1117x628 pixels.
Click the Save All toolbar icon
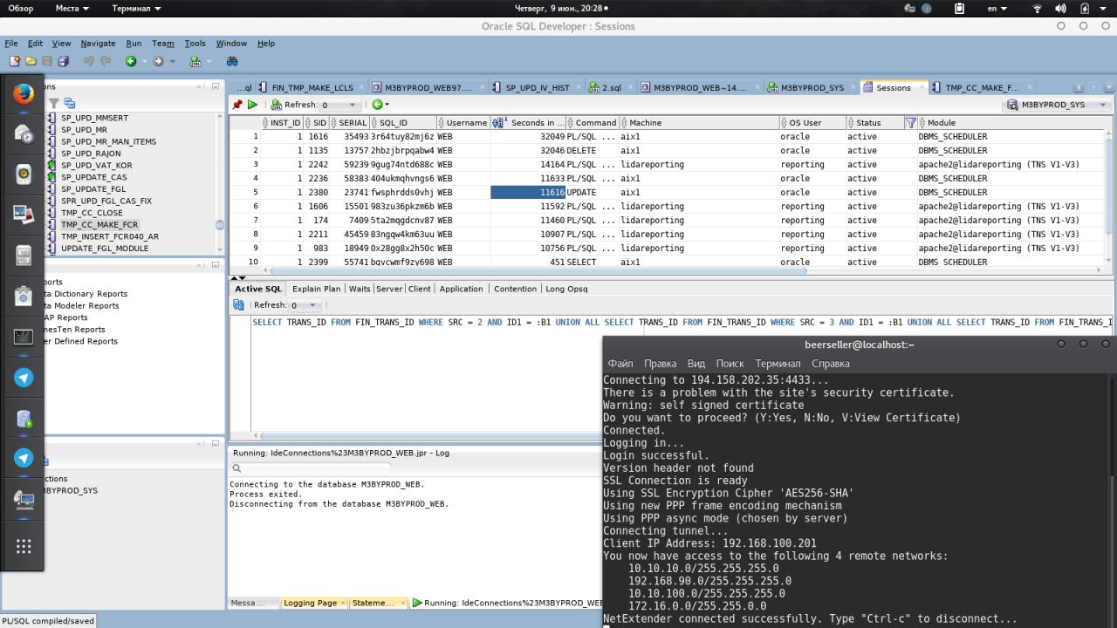[x=63, y=61]
